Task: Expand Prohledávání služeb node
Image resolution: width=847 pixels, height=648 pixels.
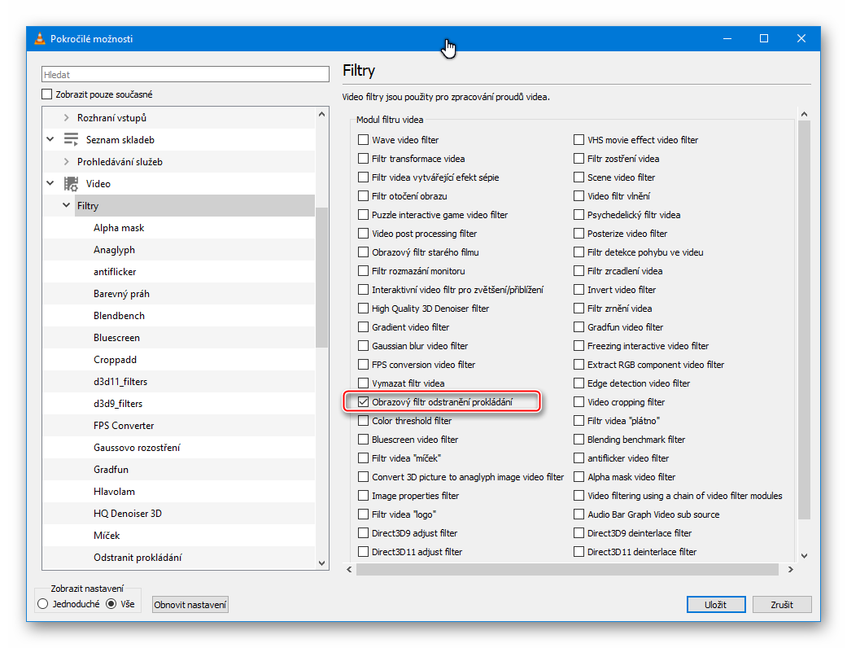Action: (66, 162)
